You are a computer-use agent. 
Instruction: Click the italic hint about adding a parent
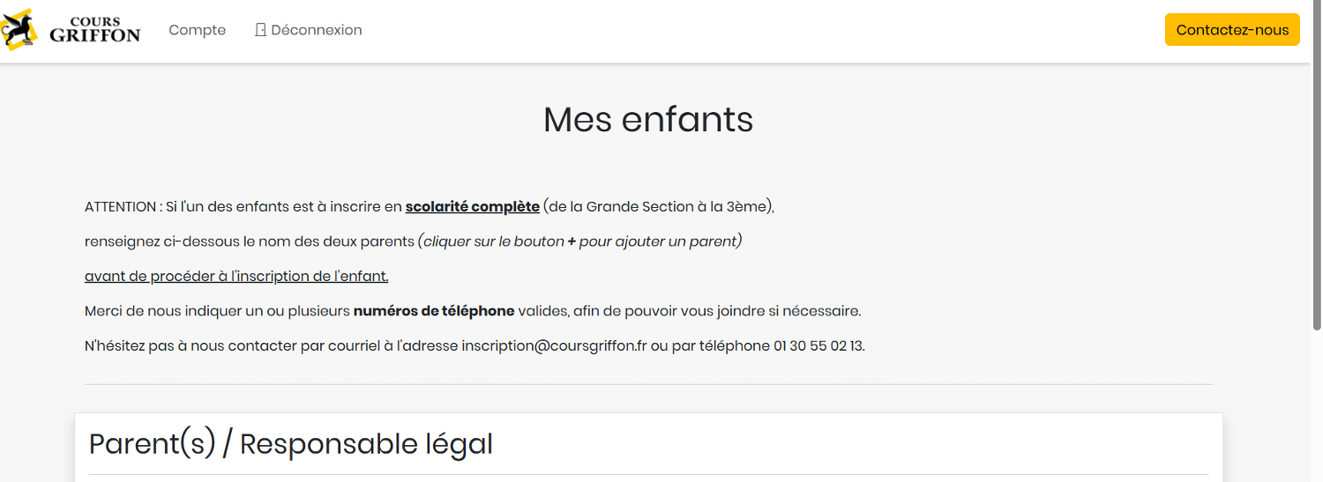point(579,241)
